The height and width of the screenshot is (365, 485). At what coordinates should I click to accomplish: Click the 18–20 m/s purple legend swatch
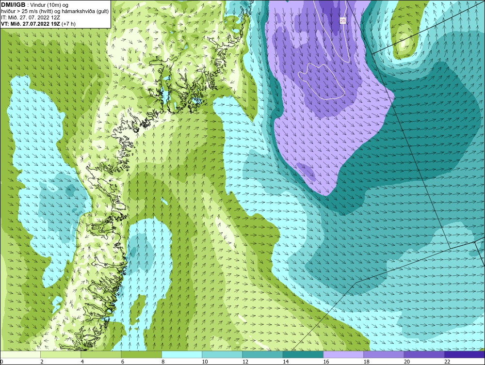(x=384, y=354)
